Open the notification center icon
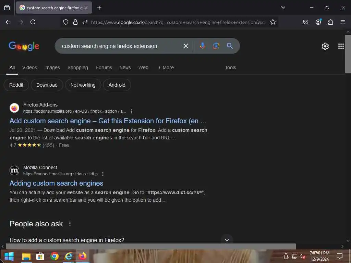 340,256
